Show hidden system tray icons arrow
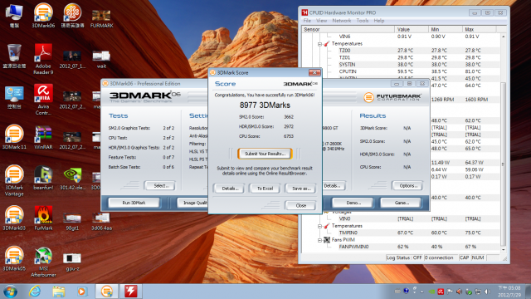 [422, 292]
